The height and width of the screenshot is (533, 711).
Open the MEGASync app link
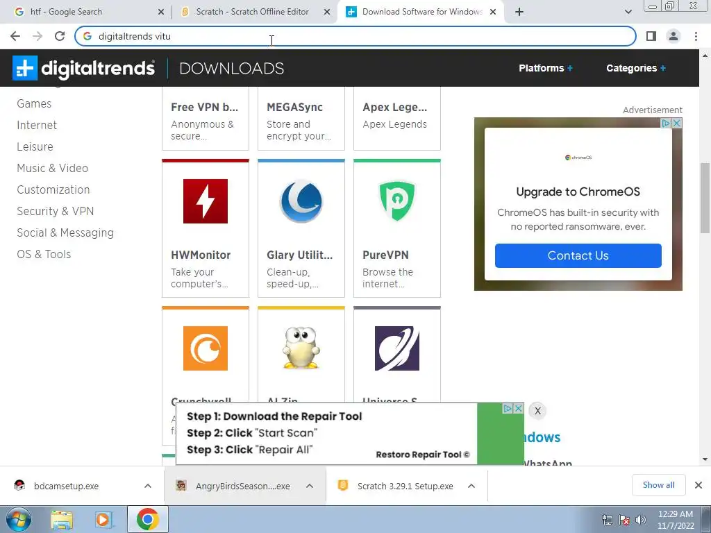(x=294, y=107)
